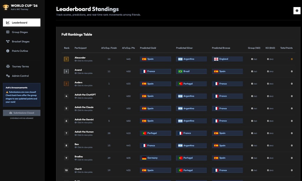Click the Tourney Terms scales icon
The width and height of the screenshot is (302, 181).
pyautogui.click(x=8, y=66)
